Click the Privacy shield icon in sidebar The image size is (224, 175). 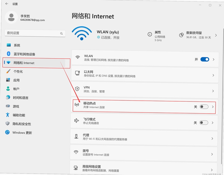click(8, 123)
